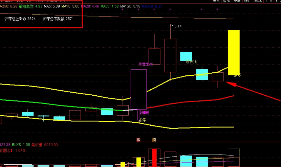Click the MA5: 5.39 indicator label
281x167 pixels.
pyautogui.click(x=52, y=6)
